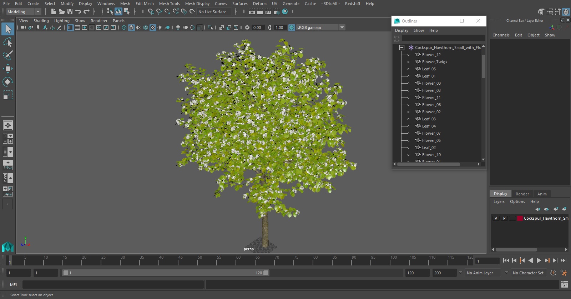Pick the Paint Selection tool
This screenshot has width=571, height=299.
coord(8,55)
